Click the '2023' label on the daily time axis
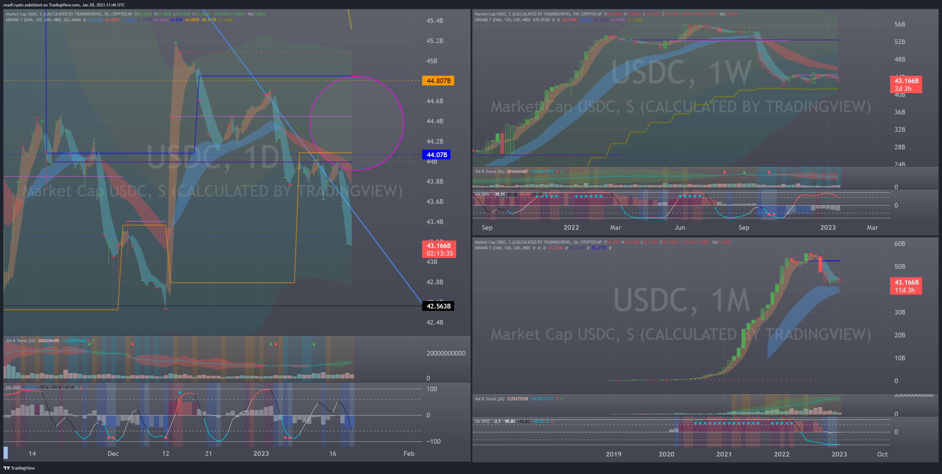The width and height of the screenshot is (942, 474). point(261,453)
